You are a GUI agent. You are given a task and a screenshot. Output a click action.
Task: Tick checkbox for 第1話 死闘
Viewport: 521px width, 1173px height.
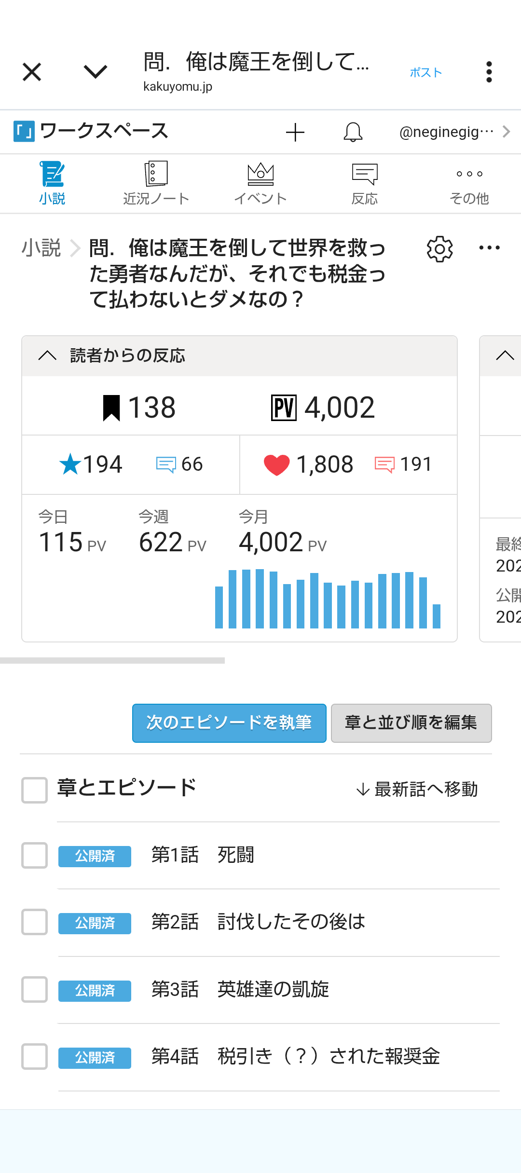[34, 856]
